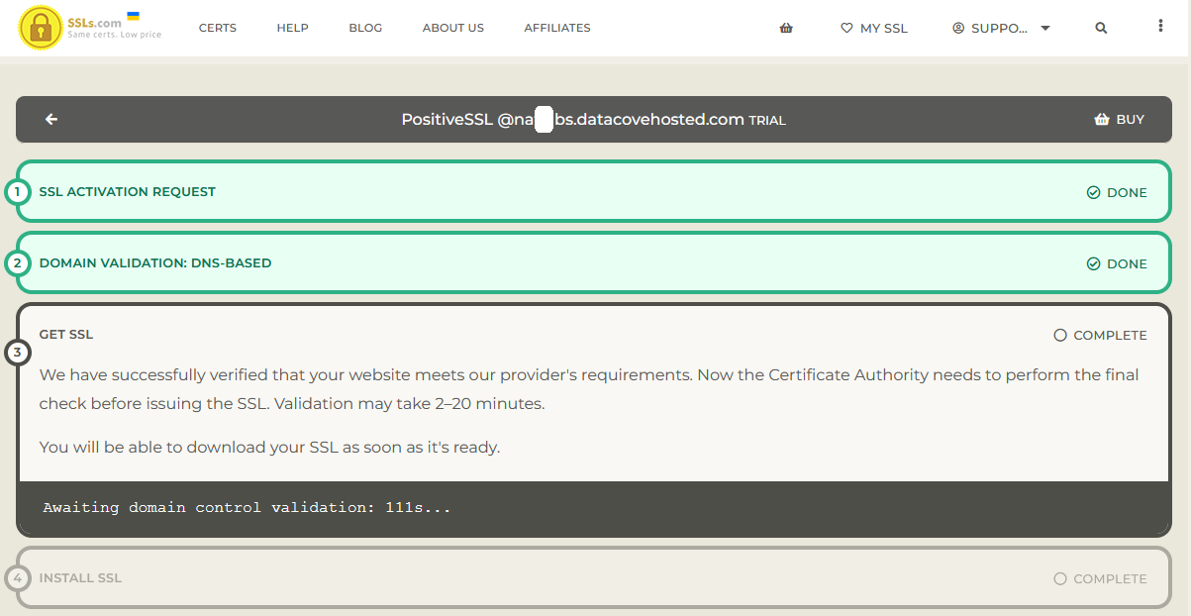This screenshot has height=616, width=1191.
Task: Expand the Domain Validation: DNS-Based section
Action: [155, 263]
